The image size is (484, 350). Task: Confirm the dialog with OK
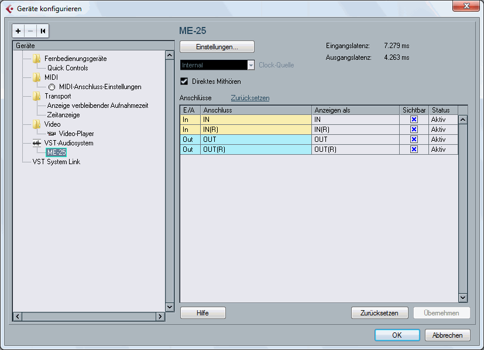point(397,335)
